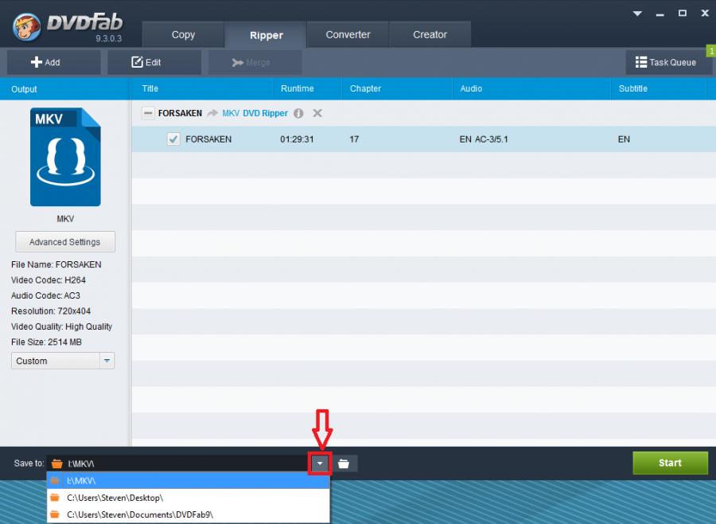Viewport: 716px width, 524px height.
Task: Uncheck the FORSAKEN title checkbox
Action: pyautogui.click(x=173, y=139)
